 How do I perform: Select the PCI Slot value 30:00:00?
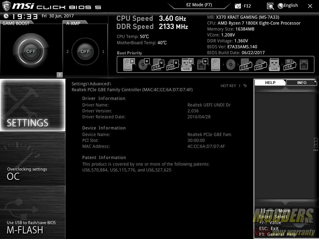(x=196, y=140)
